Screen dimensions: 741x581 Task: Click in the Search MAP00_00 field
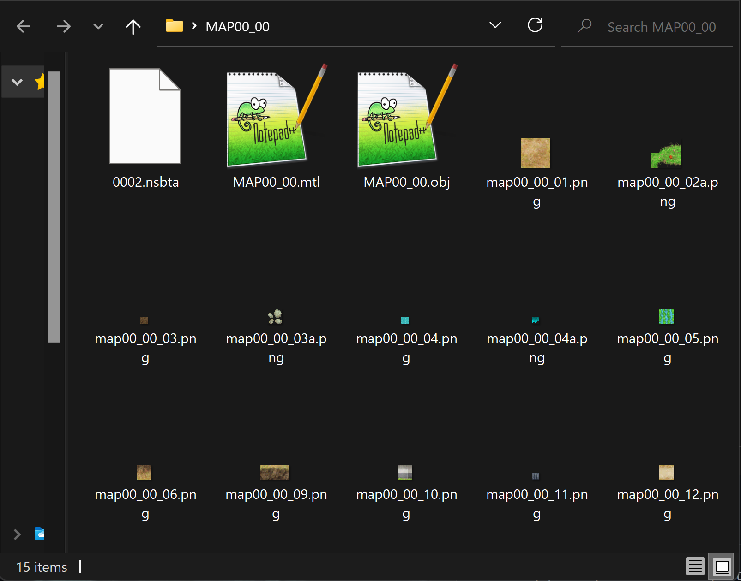(x=661, y=27)
